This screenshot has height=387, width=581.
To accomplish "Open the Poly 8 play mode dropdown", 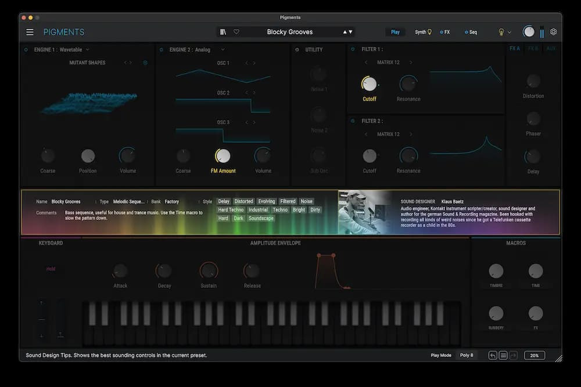I will click(x=467, y=355).
